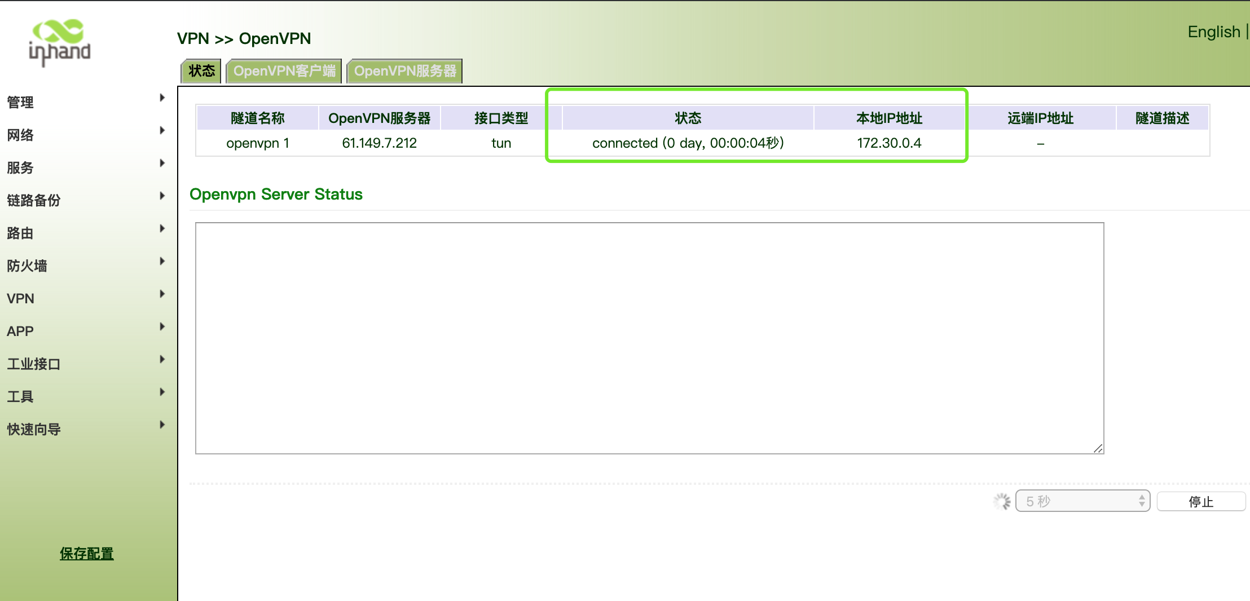Open the 链路备份 sidebar menu
This screenshot has height=601, width=1250.
tap(33, 201)
